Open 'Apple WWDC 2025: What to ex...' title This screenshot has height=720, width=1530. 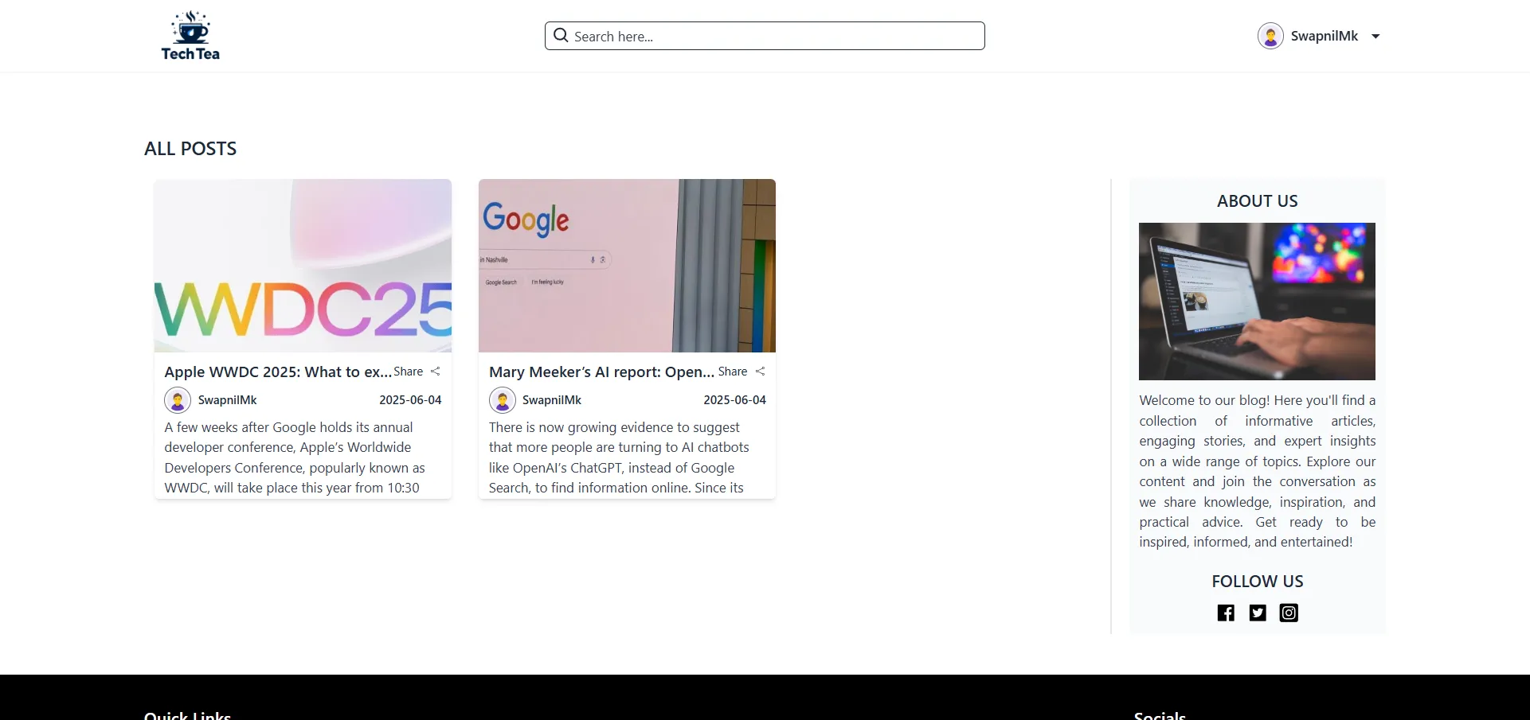point(278,372)
